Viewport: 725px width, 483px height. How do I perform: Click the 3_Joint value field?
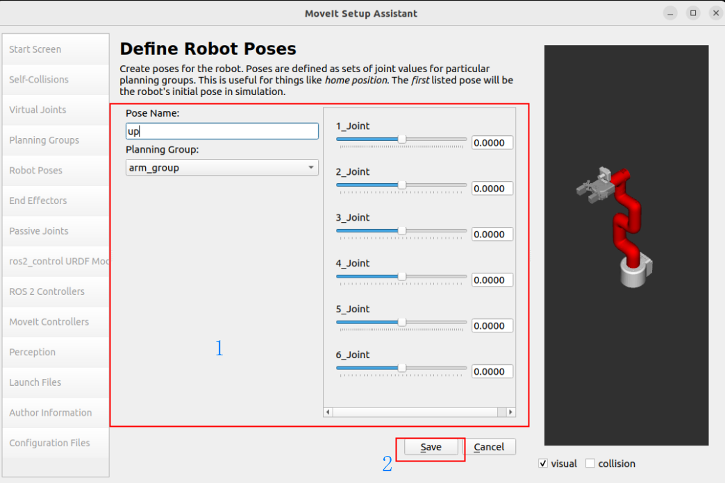pos(492,235)
